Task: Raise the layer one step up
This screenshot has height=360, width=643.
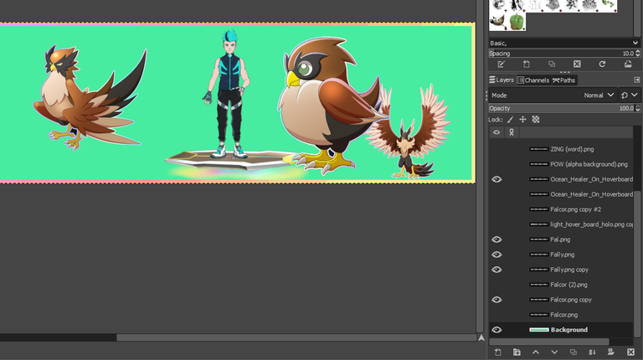Action: point(536,352)
